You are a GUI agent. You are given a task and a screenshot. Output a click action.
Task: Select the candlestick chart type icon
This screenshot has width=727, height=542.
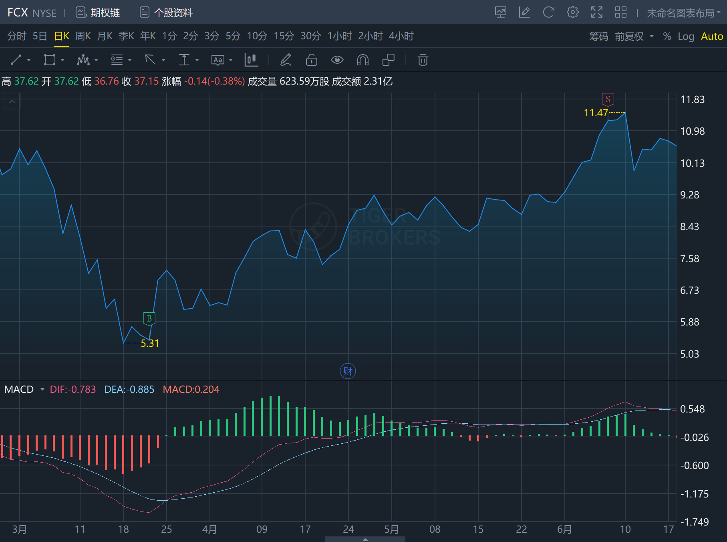251,60
